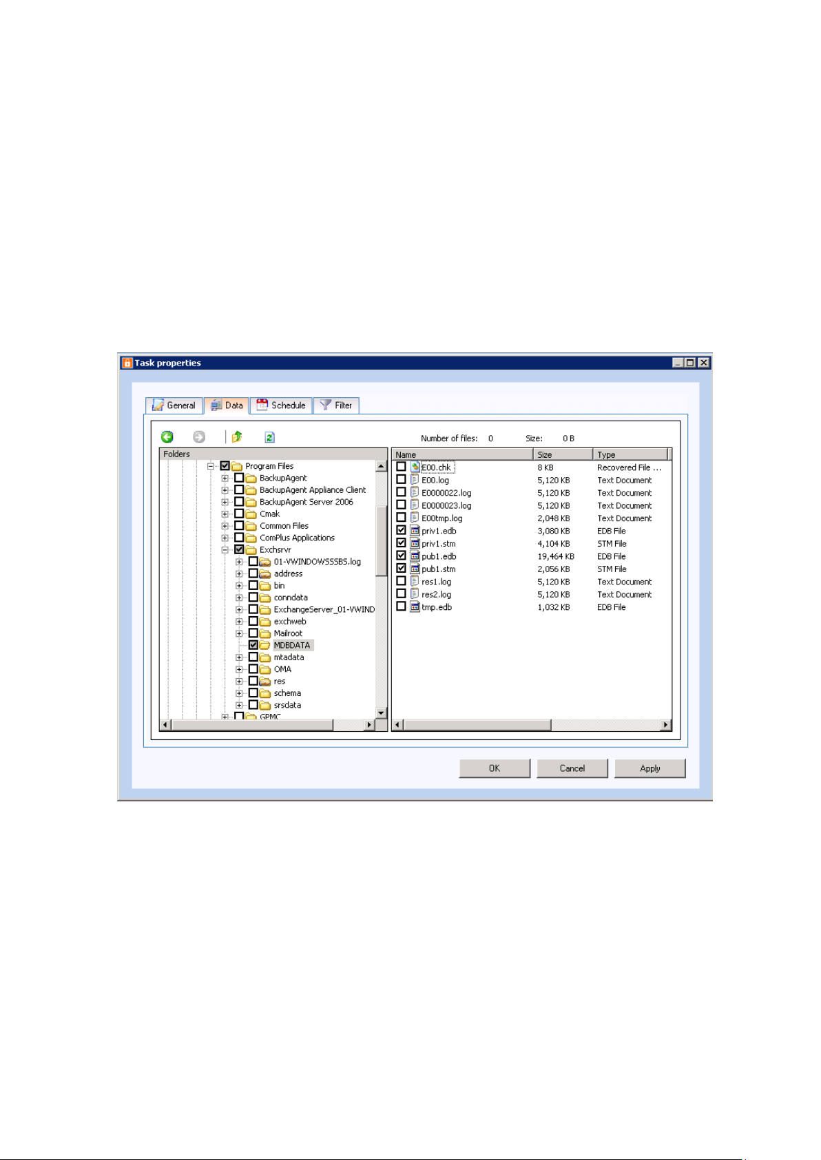Expand the BackupAgent folder node
821x1160 pixels.
[225, 478]
